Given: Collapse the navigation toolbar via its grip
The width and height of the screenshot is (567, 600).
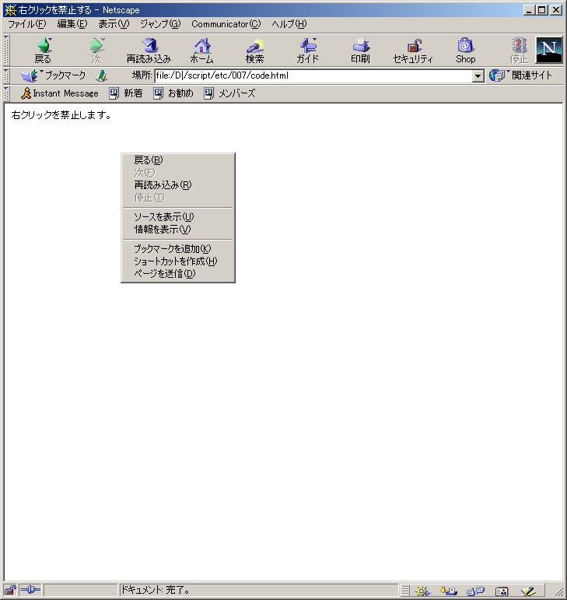Looking at the screenshot, I should click(x=6, y=50).
